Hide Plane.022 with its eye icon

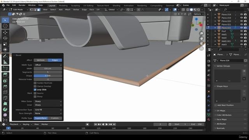pyautogui.click(x=241, y=28)
